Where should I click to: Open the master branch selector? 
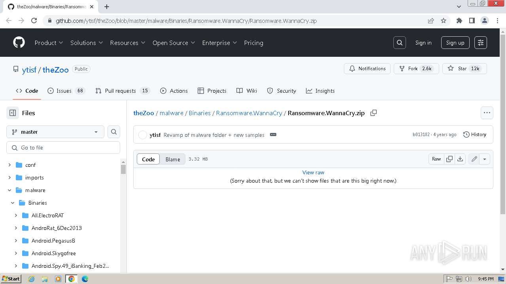point(55,132)
